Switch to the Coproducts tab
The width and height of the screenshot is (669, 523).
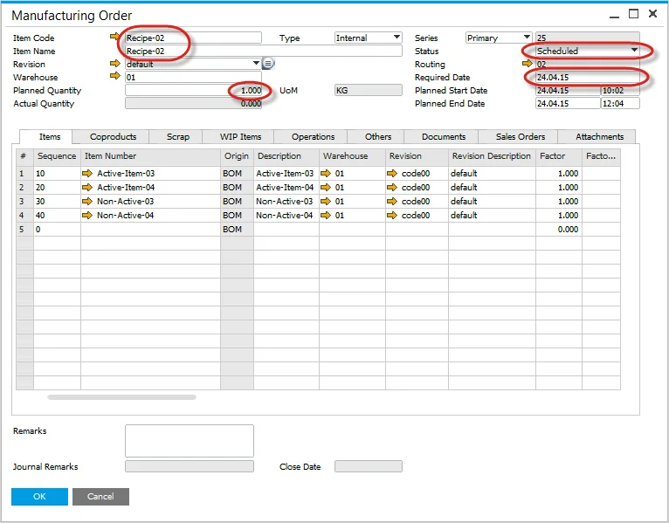pos(113,136)
